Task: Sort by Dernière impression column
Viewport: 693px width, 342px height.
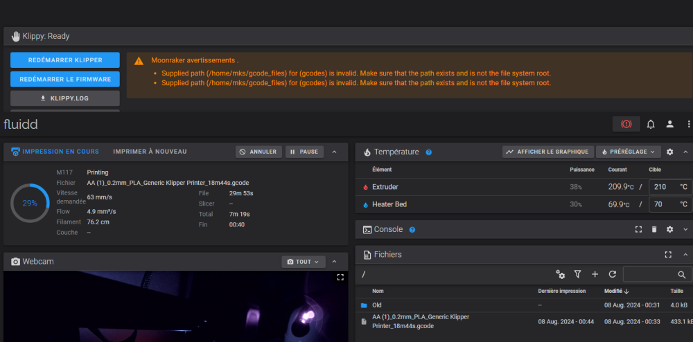Action: [x=562, y=291]
